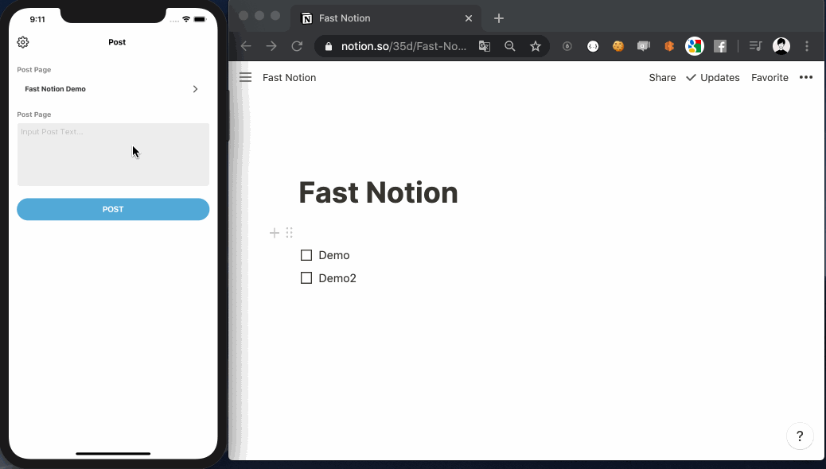Focus the Input Post Text field
The width and height of the screenshot is (826, 469).
113,154
